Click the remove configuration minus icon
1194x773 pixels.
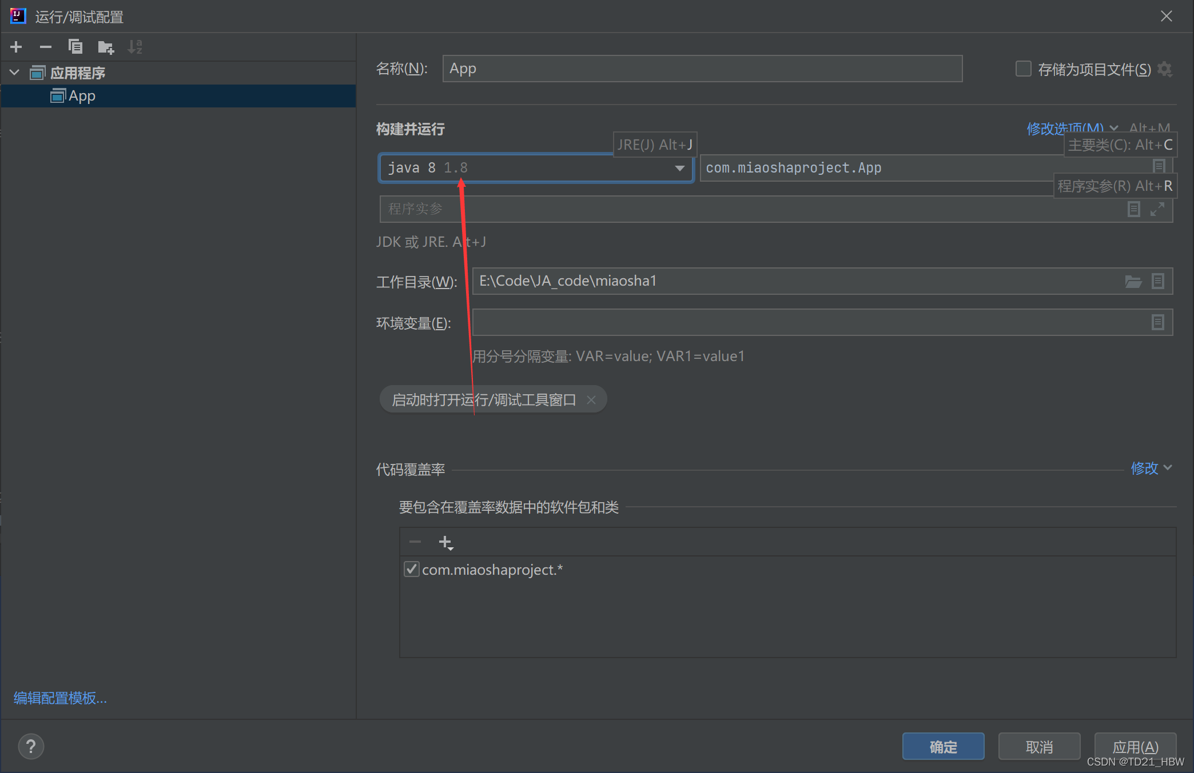coord(46,47)
